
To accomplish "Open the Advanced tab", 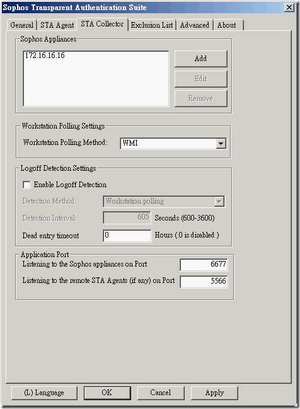I will pos(195,25).
